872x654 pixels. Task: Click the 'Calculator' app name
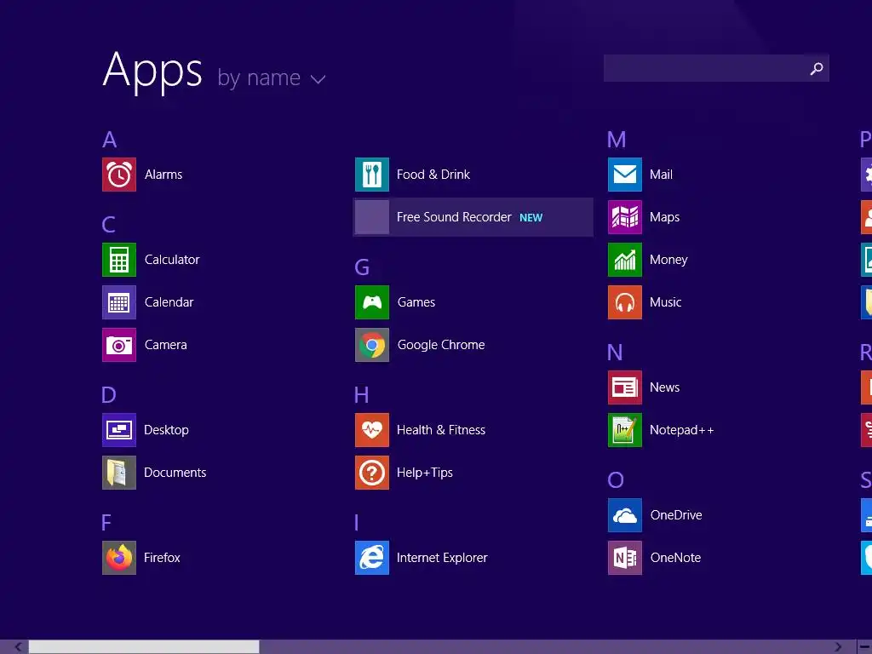172,260
